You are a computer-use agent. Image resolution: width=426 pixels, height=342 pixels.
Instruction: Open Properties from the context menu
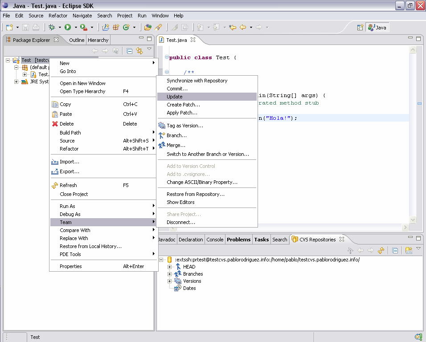click(103, 266)
